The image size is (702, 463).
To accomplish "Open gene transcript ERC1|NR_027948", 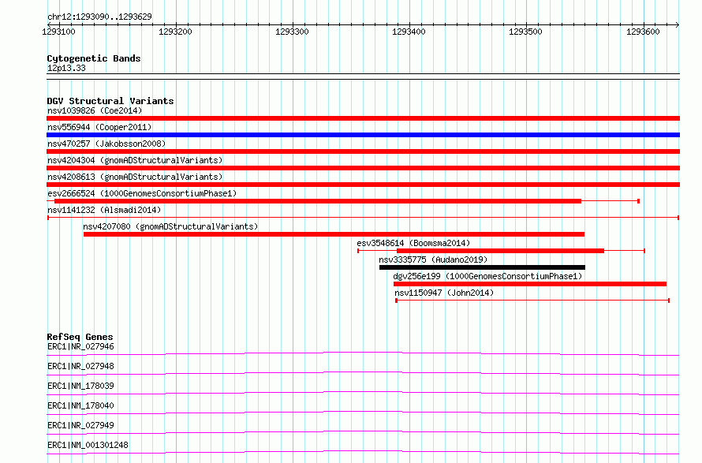I will tap(80, 366).
